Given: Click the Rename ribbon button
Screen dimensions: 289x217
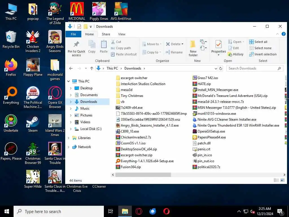Looking at the screenshot, I should [x=174, y=52].
